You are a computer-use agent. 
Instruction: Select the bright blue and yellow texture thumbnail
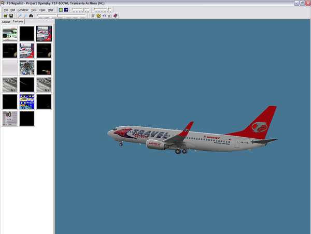point(27,101)
